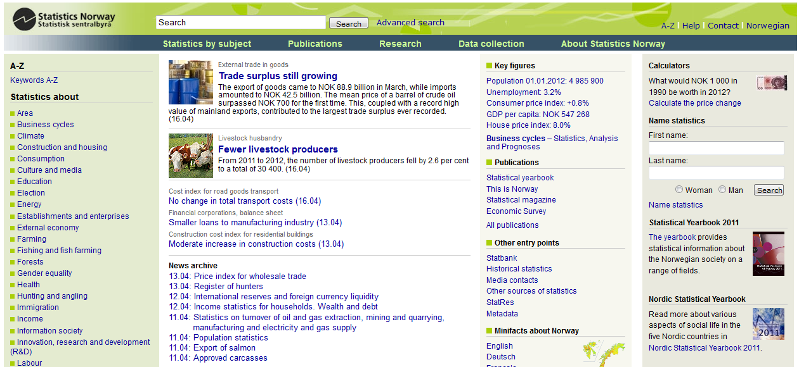Open Fishing and fish farming link
Viewport: 799px width, 367px height.
tap(59, 251)
